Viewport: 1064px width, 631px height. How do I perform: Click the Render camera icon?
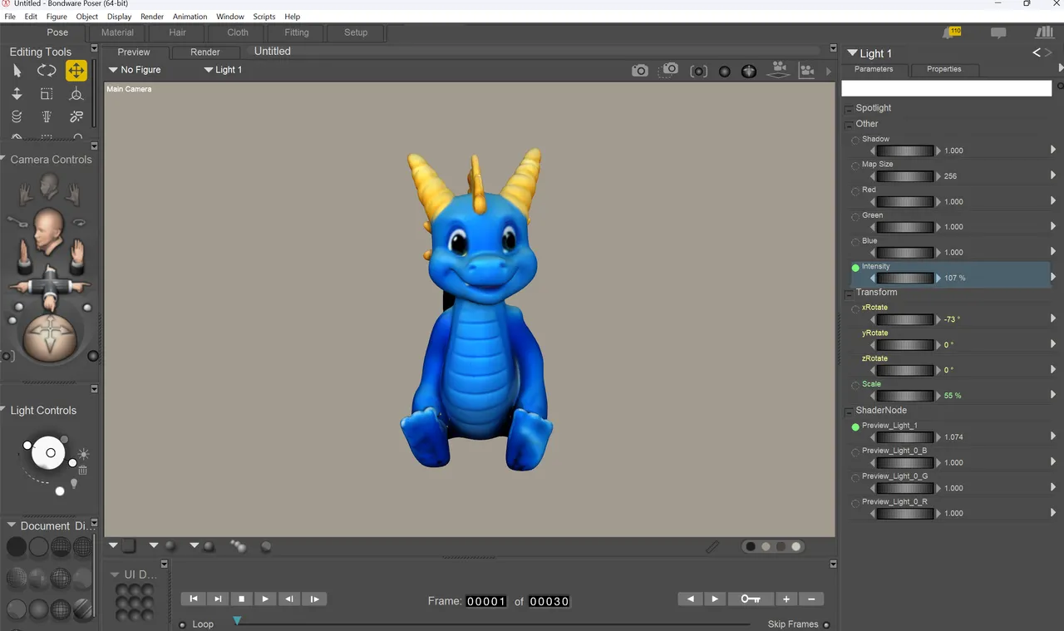(639, 71)
